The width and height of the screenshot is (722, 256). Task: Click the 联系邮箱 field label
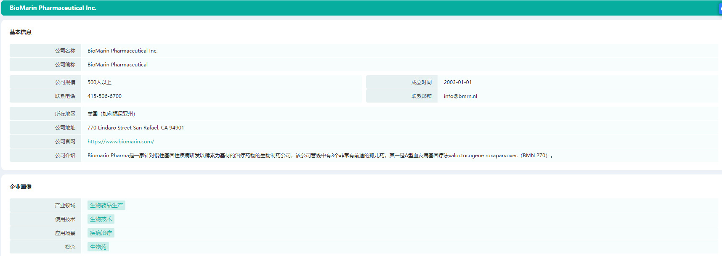click(422, 96)
